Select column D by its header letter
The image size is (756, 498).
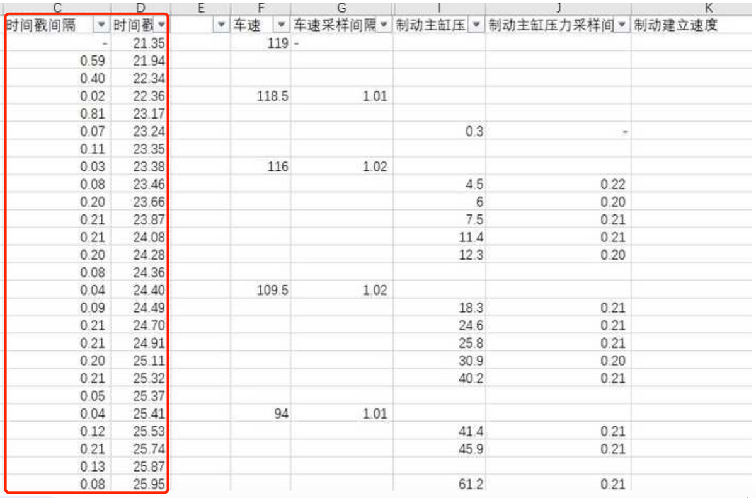(x=141, y=8)
